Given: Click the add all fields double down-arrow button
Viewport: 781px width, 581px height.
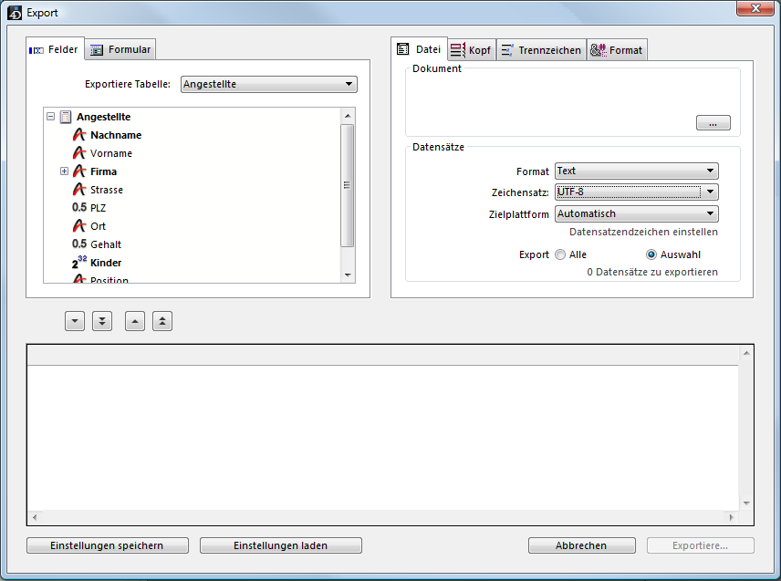Looking at the screenshot, I should point(102,321).
